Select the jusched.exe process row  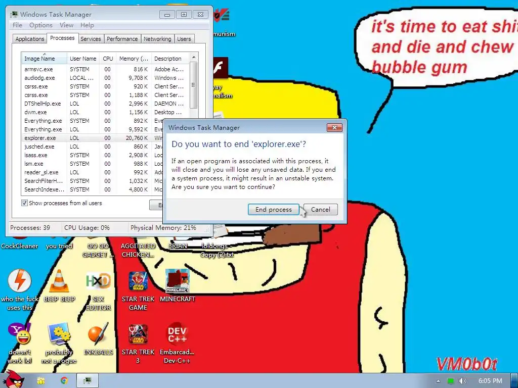(93, 147)
